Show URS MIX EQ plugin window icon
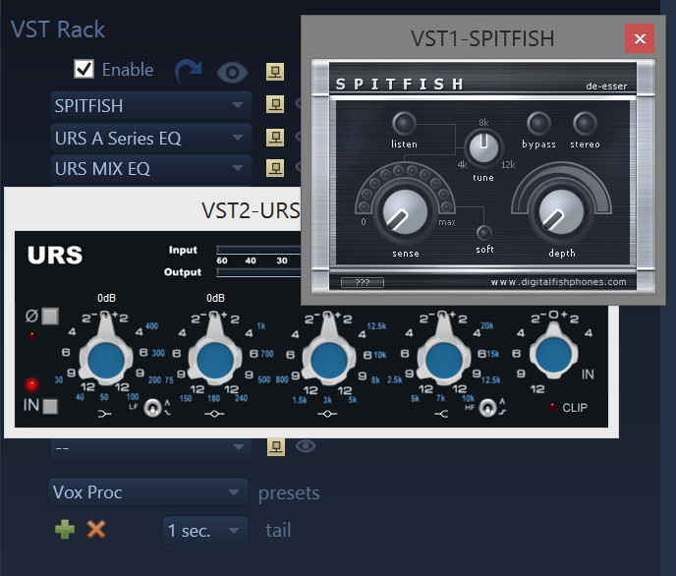 (275, 168)
